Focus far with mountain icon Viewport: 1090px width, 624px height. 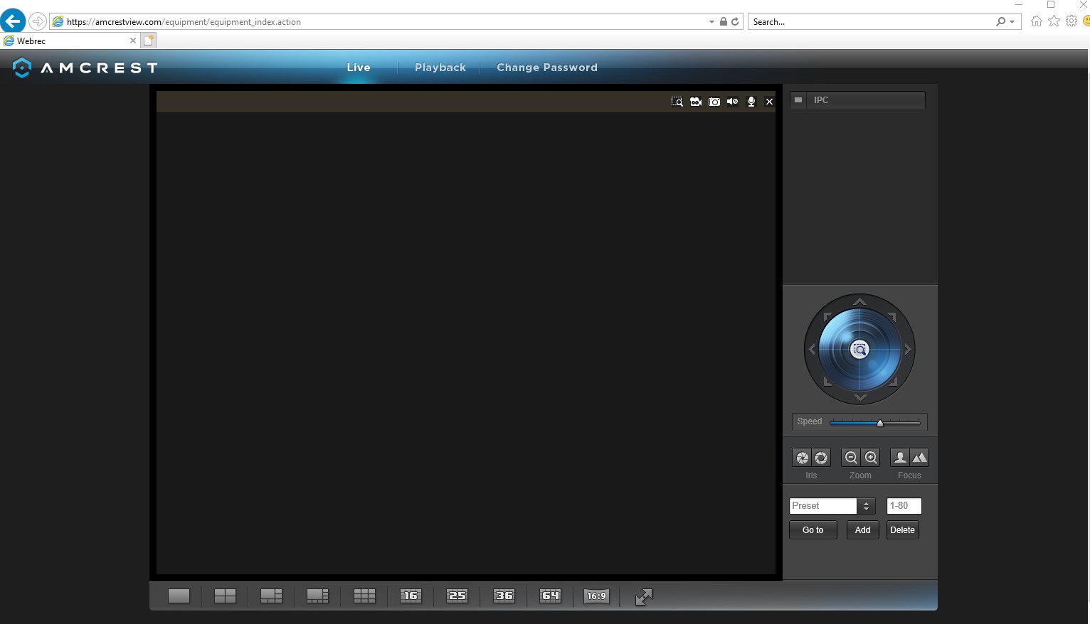click(919, 458)
